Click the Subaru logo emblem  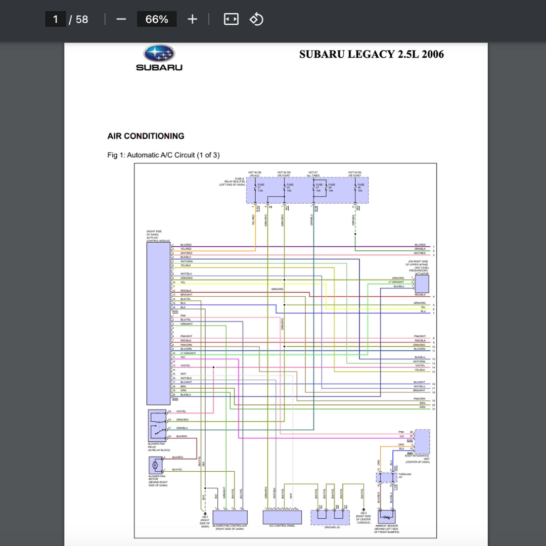pyautogui.click(x=159, y=53)
